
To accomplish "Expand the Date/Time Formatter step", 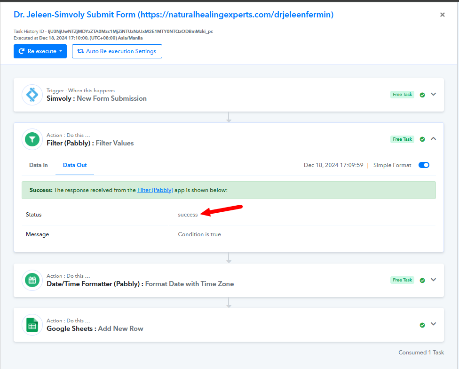I will [x=434, y=280].
